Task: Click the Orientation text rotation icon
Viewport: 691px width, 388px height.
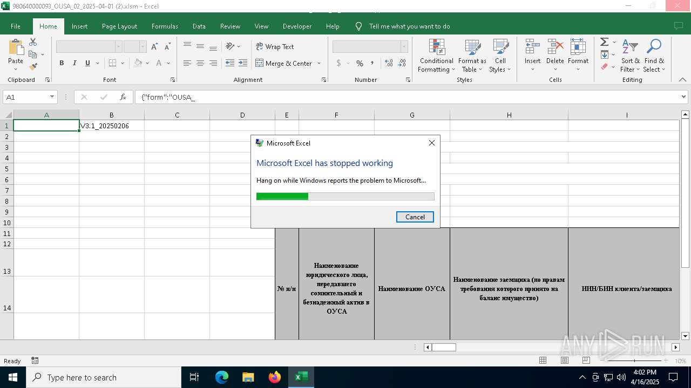Action: point(231,46)
